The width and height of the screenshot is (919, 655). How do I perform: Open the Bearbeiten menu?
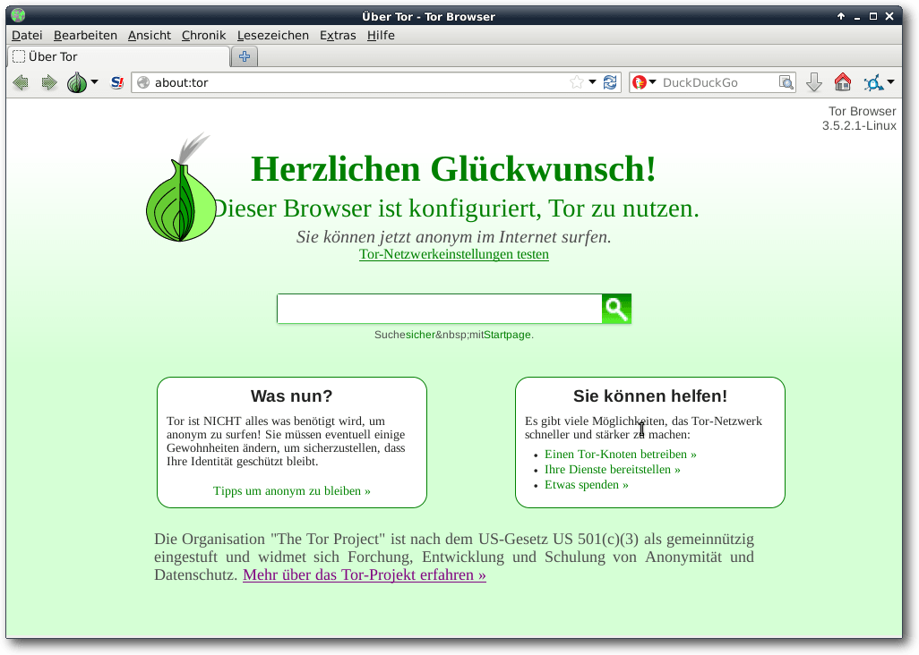click(x=86, y=35)
